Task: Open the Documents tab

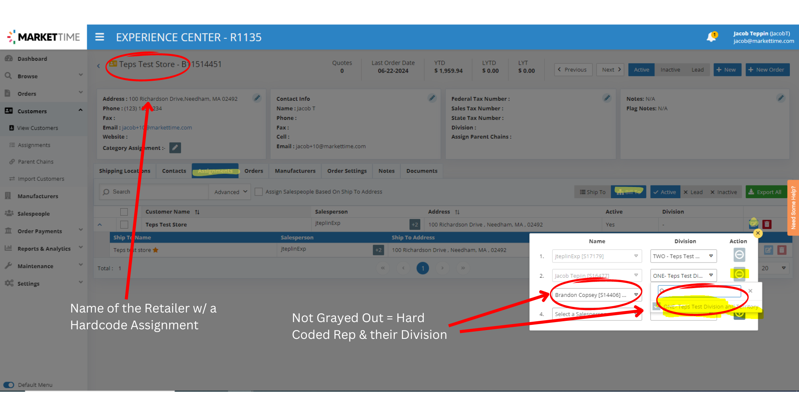Action: 422,171
